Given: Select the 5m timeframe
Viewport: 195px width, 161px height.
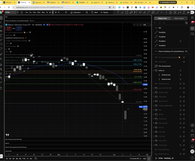Looking at the screenshot, I should 27,12.
